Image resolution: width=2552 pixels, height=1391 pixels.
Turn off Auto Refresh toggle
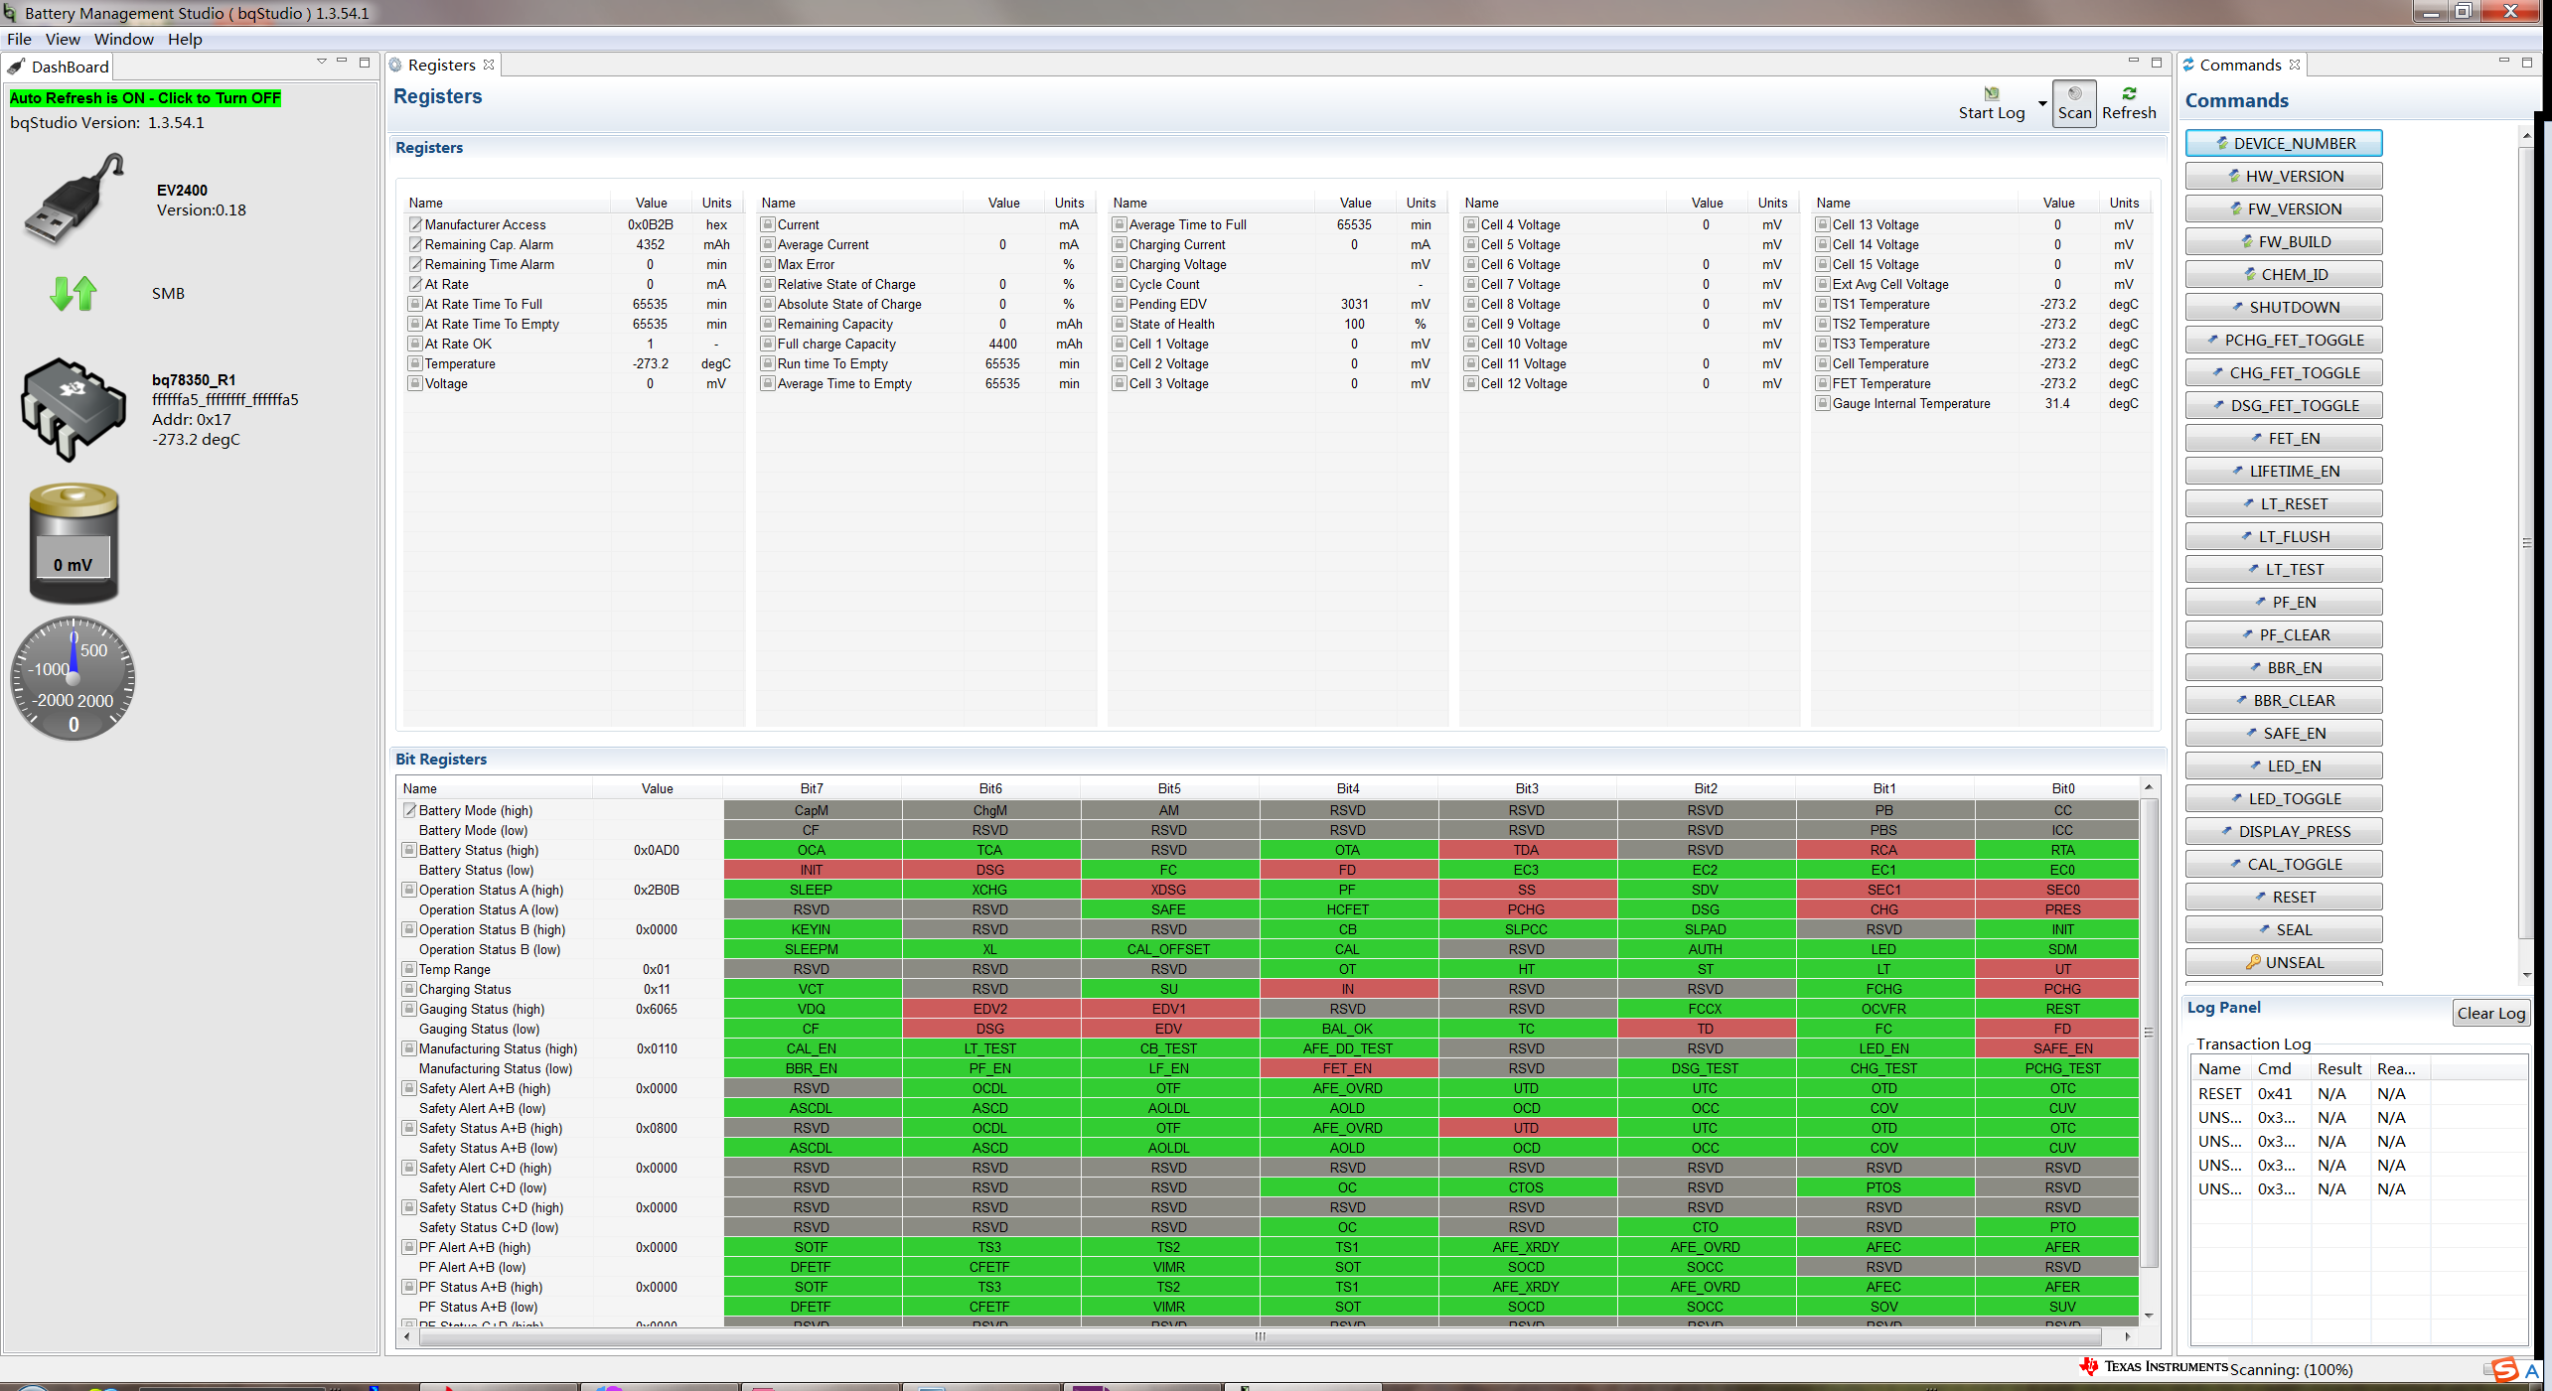tap(145, 97)
